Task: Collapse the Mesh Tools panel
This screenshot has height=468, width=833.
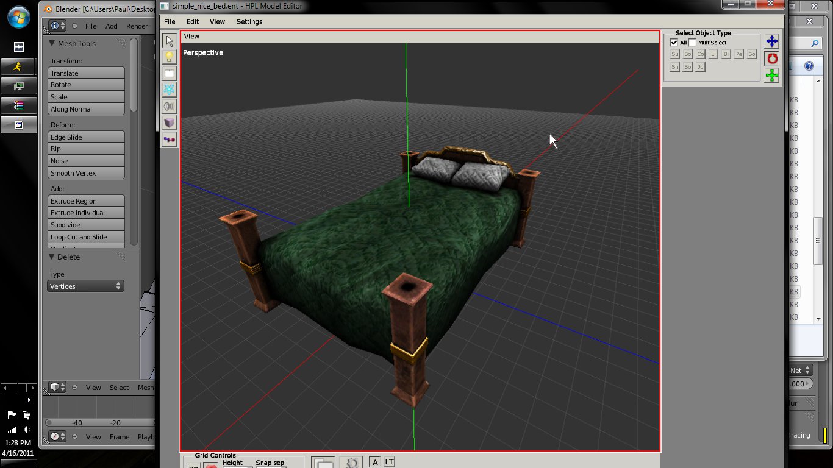Action: tap(52, 44)
